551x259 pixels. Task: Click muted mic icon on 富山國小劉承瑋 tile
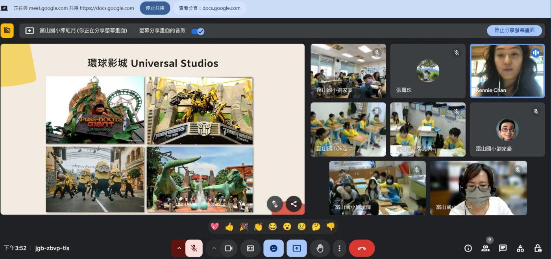[x=417, y=170]
